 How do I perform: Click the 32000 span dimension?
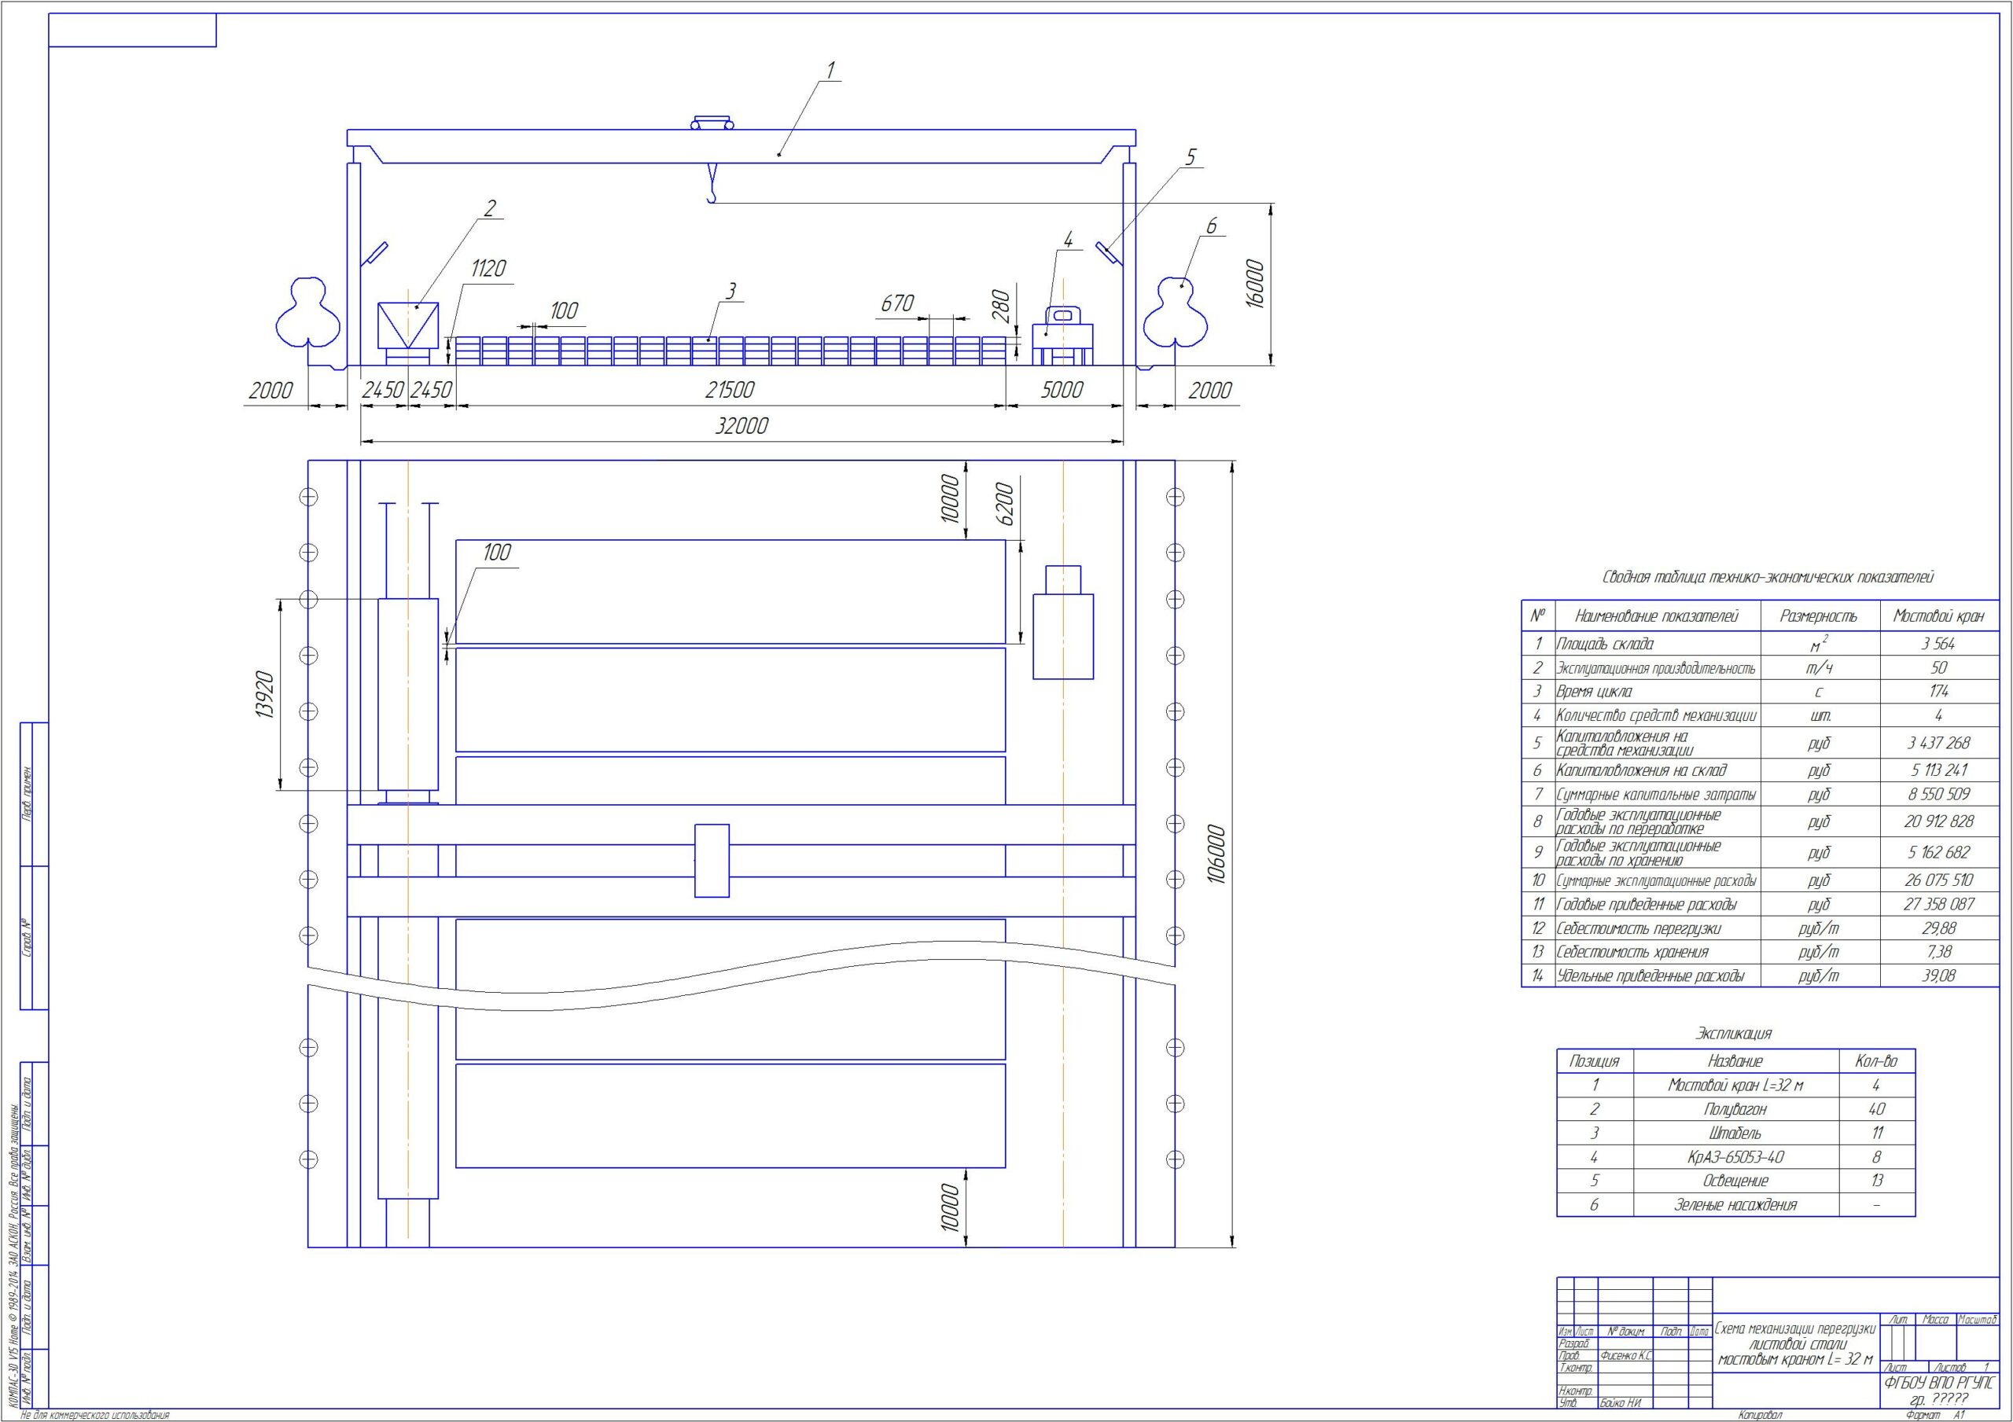[742, 426]
